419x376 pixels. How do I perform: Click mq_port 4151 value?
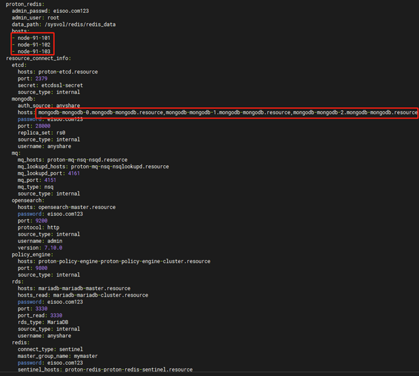[x=50, y=180]
